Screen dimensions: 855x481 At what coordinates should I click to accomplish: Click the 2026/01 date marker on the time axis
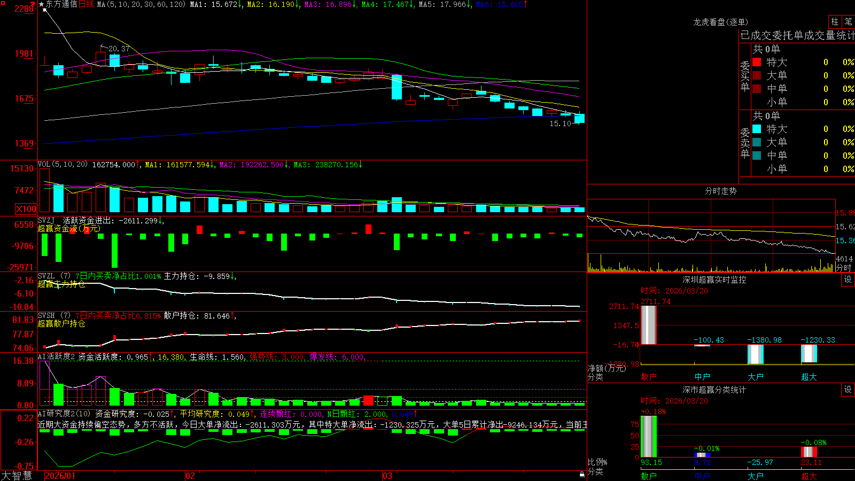[60, 476]
